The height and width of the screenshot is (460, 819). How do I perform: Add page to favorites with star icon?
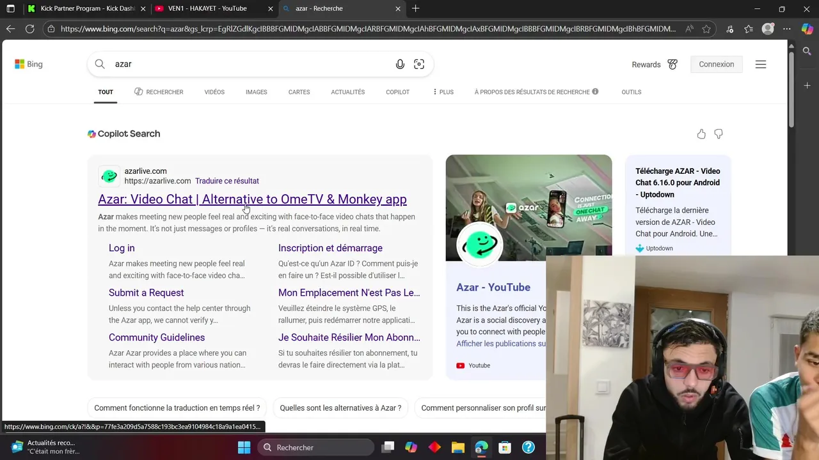(x=706, y=29)
